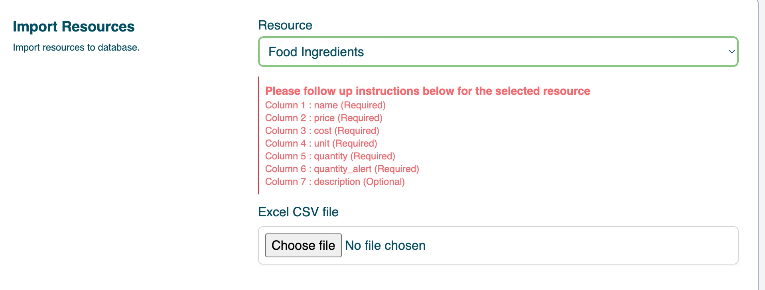
Task: Click the red vertical bar beside instructions
Action: [x=258, y=135]
